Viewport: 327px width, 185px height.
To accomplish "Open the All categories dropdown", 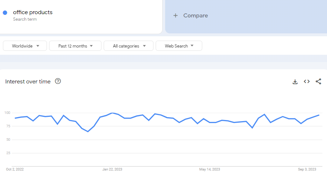I will [129, 46].
